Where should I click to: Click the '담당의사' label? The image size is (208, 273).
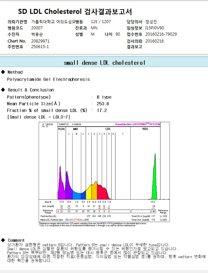[135, 22]
